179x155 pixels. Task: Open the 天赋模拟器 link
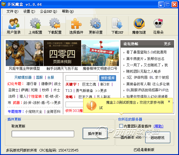(23, 77)
